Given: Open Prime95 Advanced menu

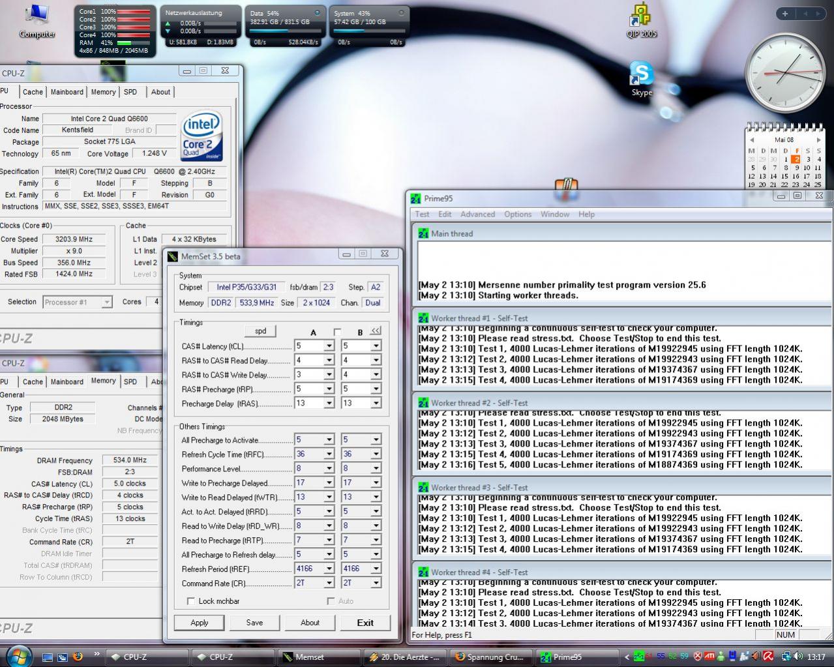Looking at the screenshot, I should click(x=478, y=215).
